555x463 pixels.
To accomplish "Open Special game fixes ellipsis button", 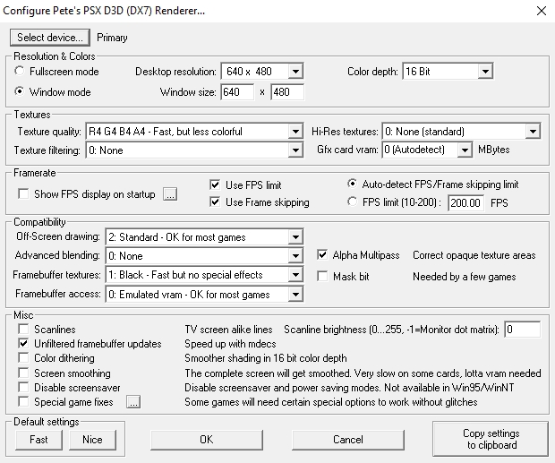I will pos(133,402).
